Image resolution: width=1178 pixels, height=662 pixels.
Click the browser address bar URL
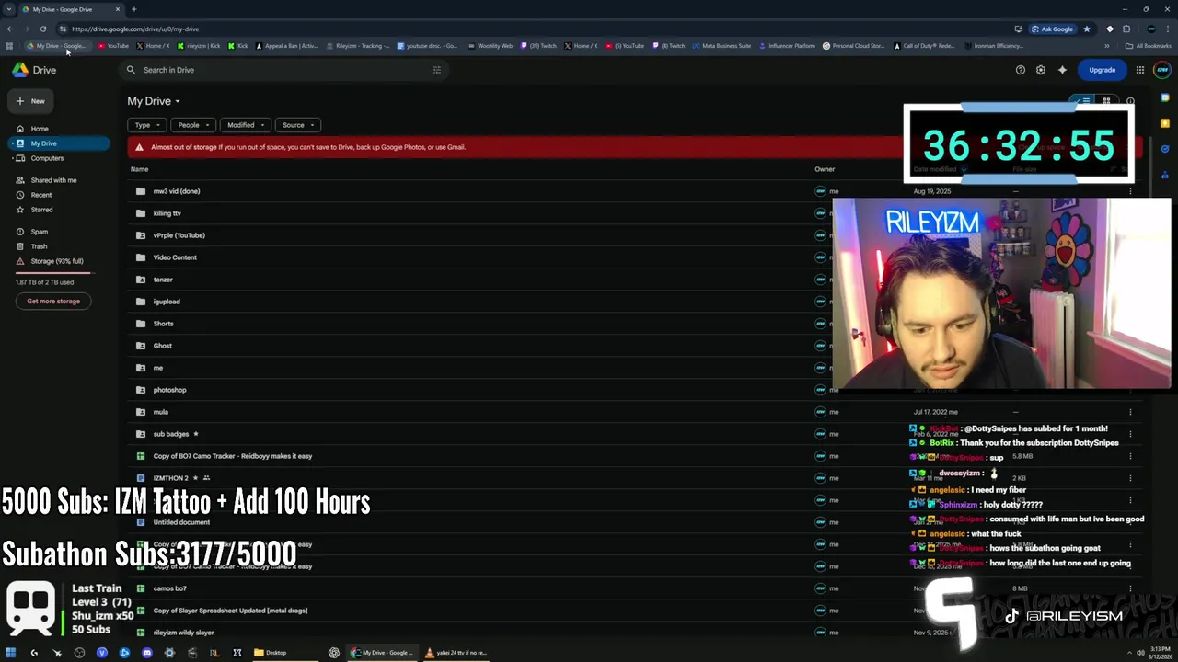point(135,29)
